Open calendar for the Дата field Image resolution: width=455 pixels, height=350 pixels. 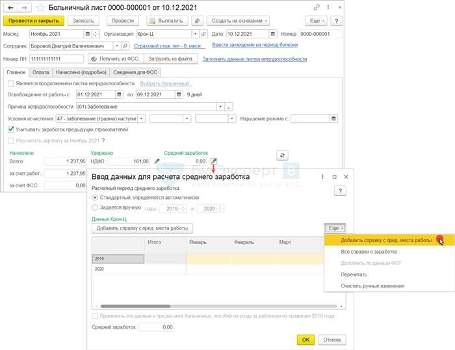[273, 34]
